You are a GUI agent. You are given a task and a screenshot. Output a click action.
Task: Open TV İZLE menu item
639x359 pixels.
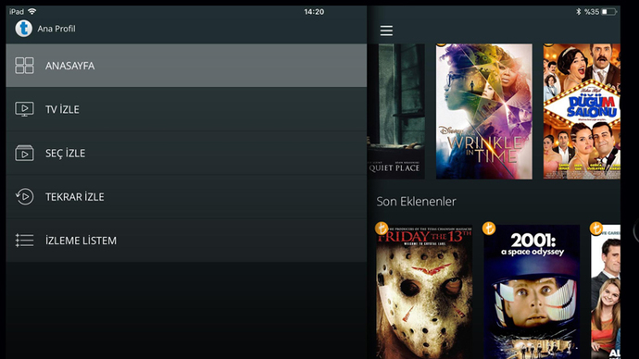pos(186,109)
